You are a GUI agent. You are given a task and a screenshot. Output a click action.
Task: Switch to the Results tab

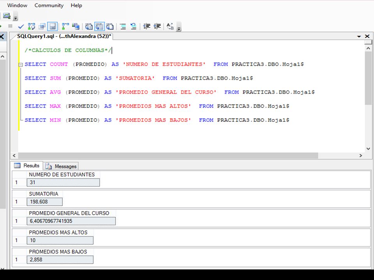pos(27,166)
